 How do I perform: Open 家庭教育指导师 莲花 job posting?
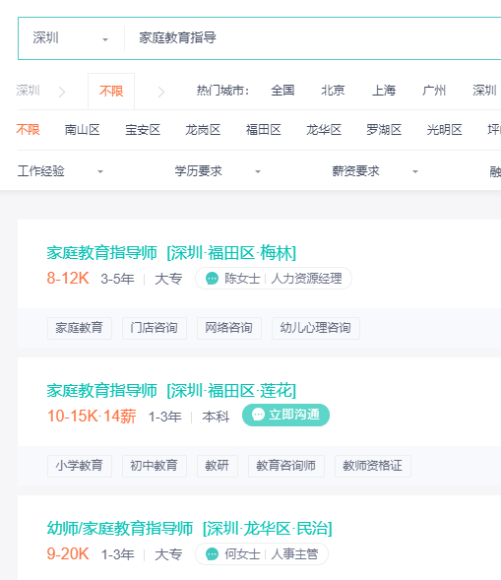pyautogui.click(x=171, y=391)
